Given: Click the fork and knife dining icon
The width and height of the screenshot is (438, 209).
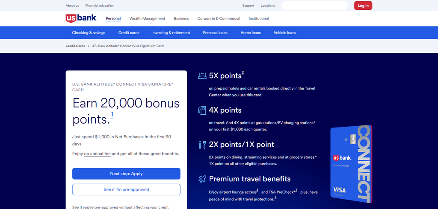Looking at the screenshot, I should [202, 144].
